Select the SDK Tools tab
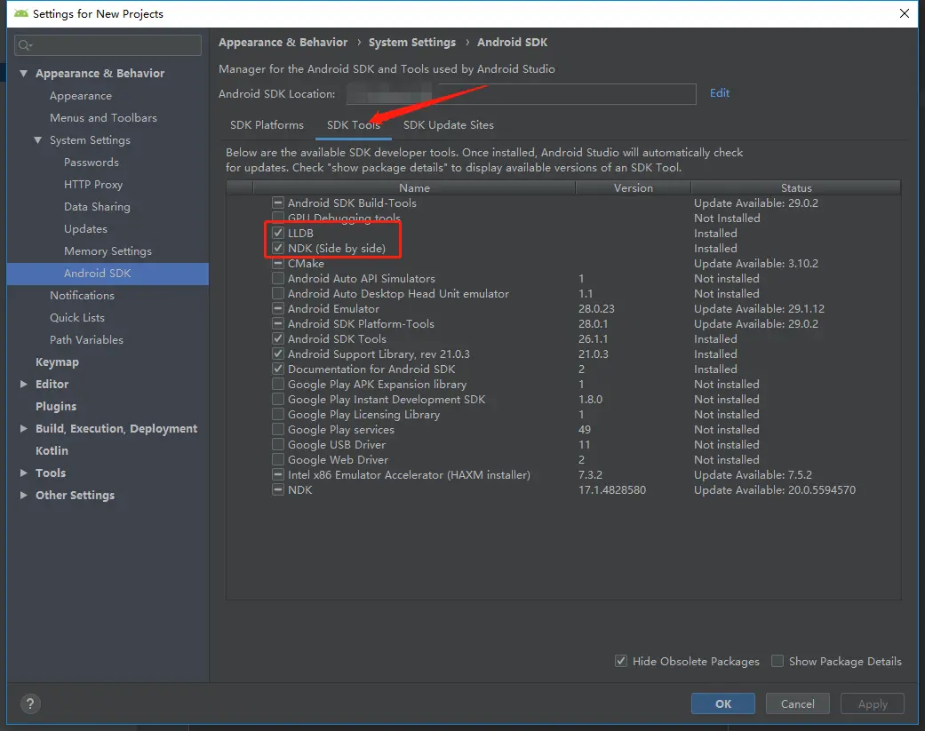 click(x=354, y=125)
